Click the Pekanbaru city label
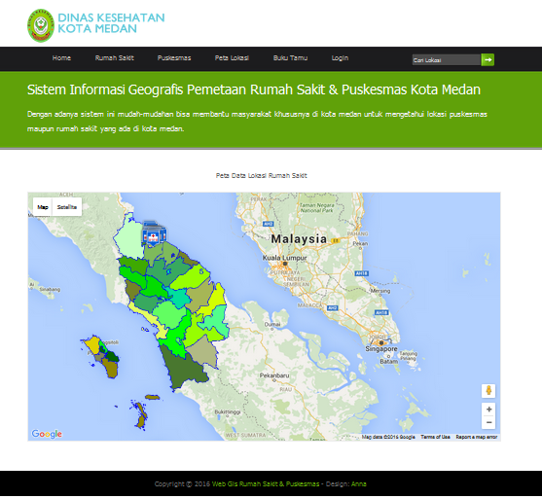Viewport: 542px width, 499px height. click(x=274, y=375)
